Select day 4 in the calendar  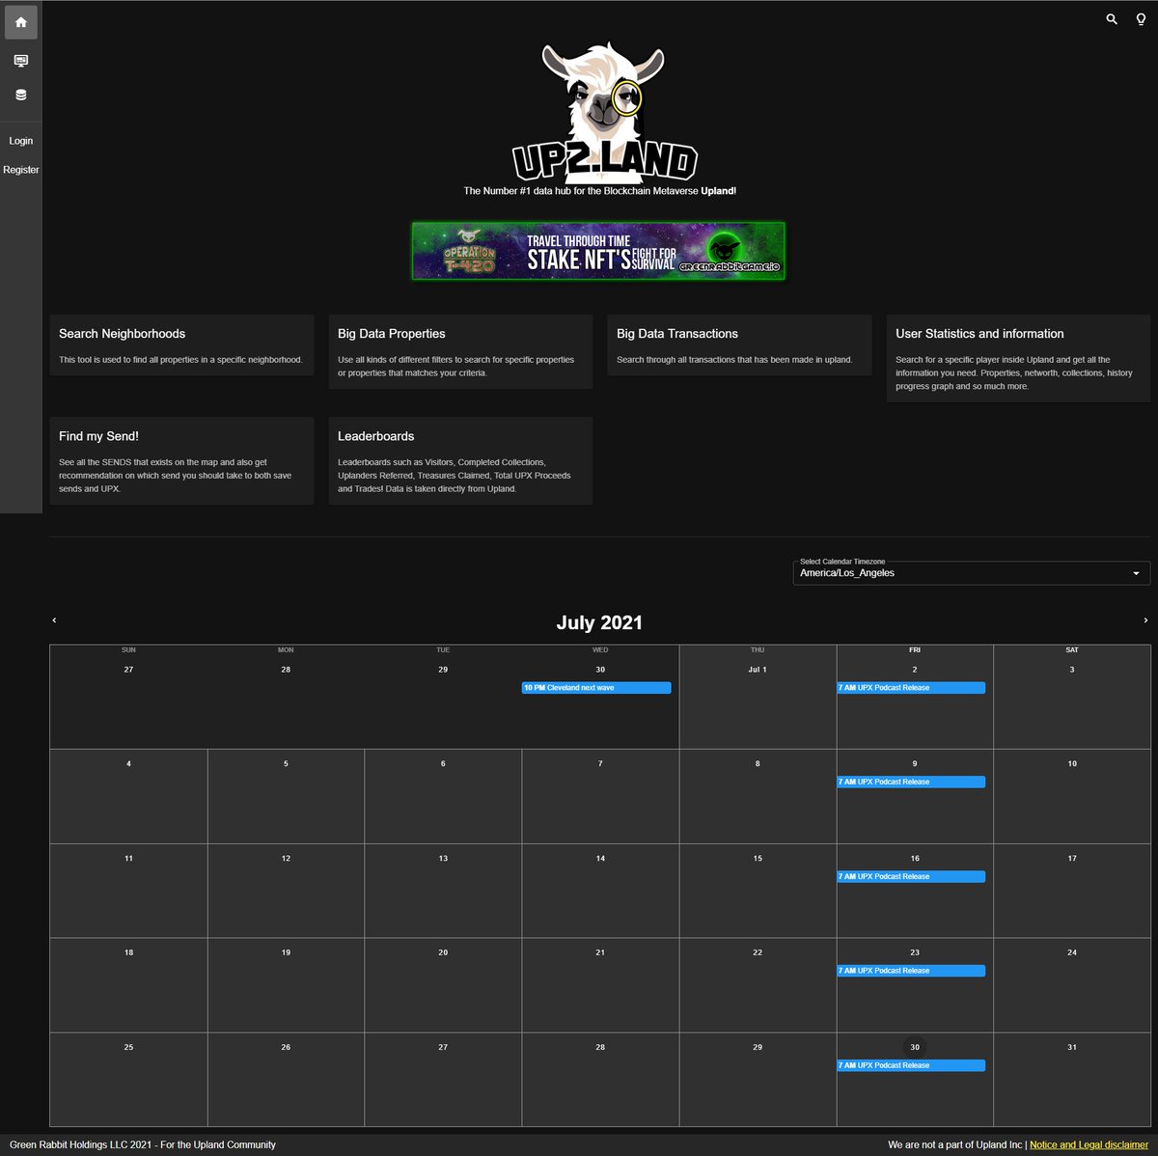pos(128,763)
